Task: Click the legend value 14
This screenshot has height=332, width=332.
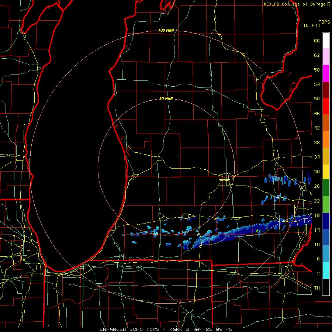Action: (x=317, y=230)
